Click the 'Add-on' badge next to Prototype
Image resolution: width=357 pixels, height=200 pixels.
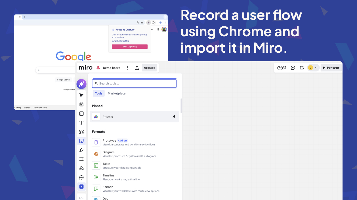122,141
